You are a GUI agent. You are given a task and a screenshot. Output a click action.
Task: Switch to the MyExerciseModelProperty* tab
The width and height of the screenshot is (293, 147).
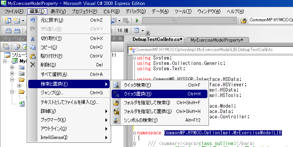coord(217,40)
